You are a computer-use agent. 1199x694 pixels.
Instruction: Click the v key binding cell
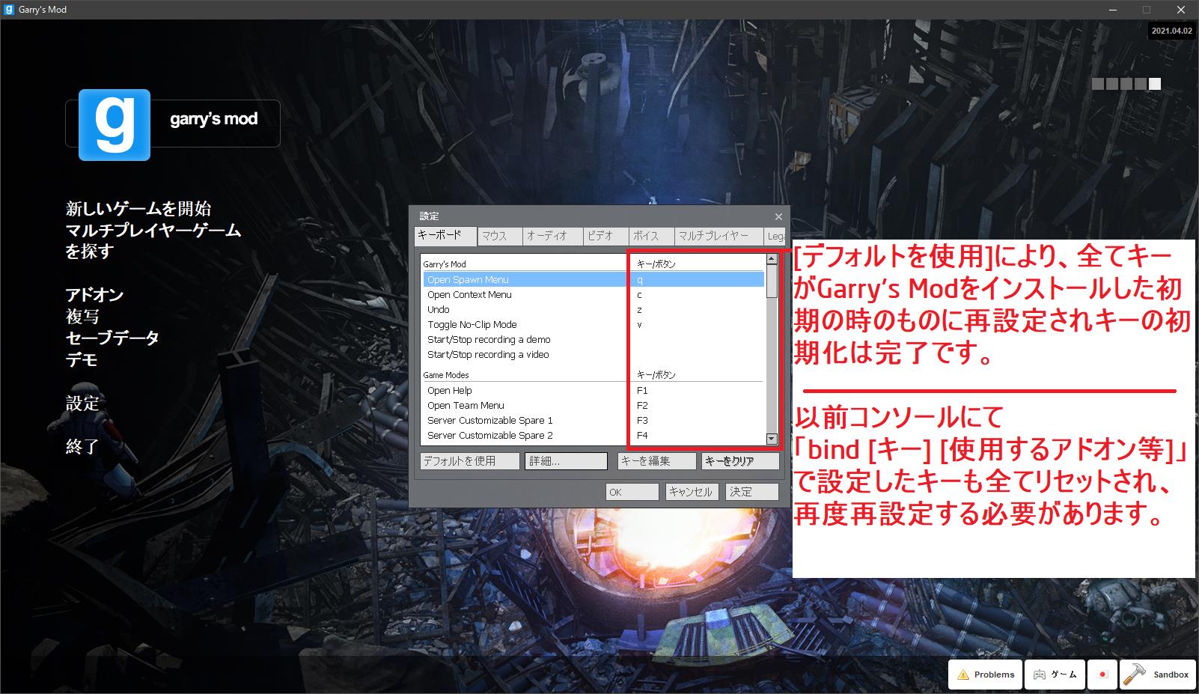pos(639,325)
